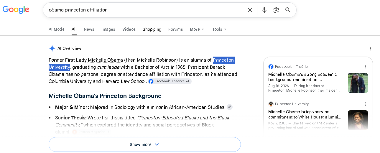Click Princeton University shield icon

pyautogui.click(x=271, y=104)
